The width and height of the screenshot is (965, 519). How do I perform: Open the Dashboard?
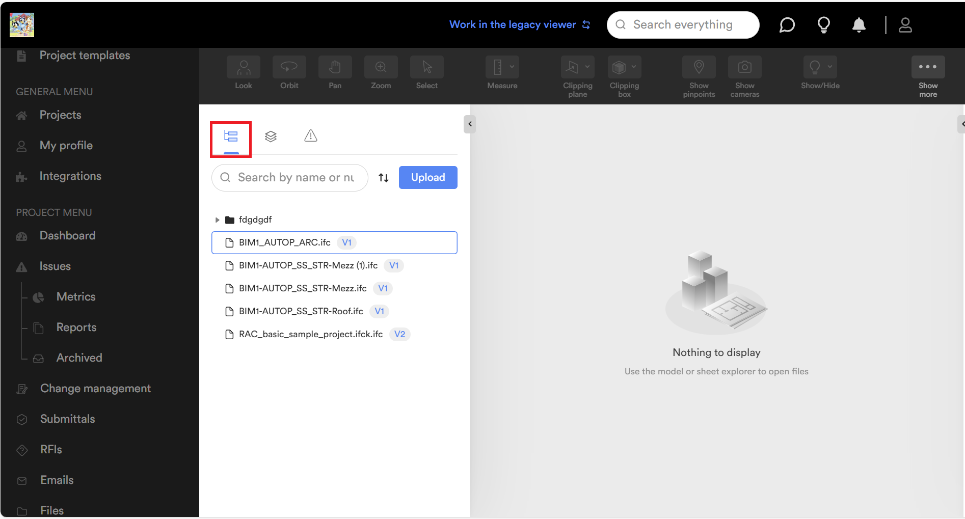67,236
